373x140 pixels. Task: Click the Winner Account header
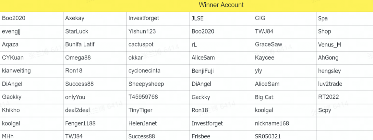tap(221, 5)
